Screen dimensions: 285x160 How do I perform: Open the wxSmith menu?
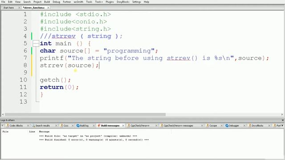click(78, 2)
